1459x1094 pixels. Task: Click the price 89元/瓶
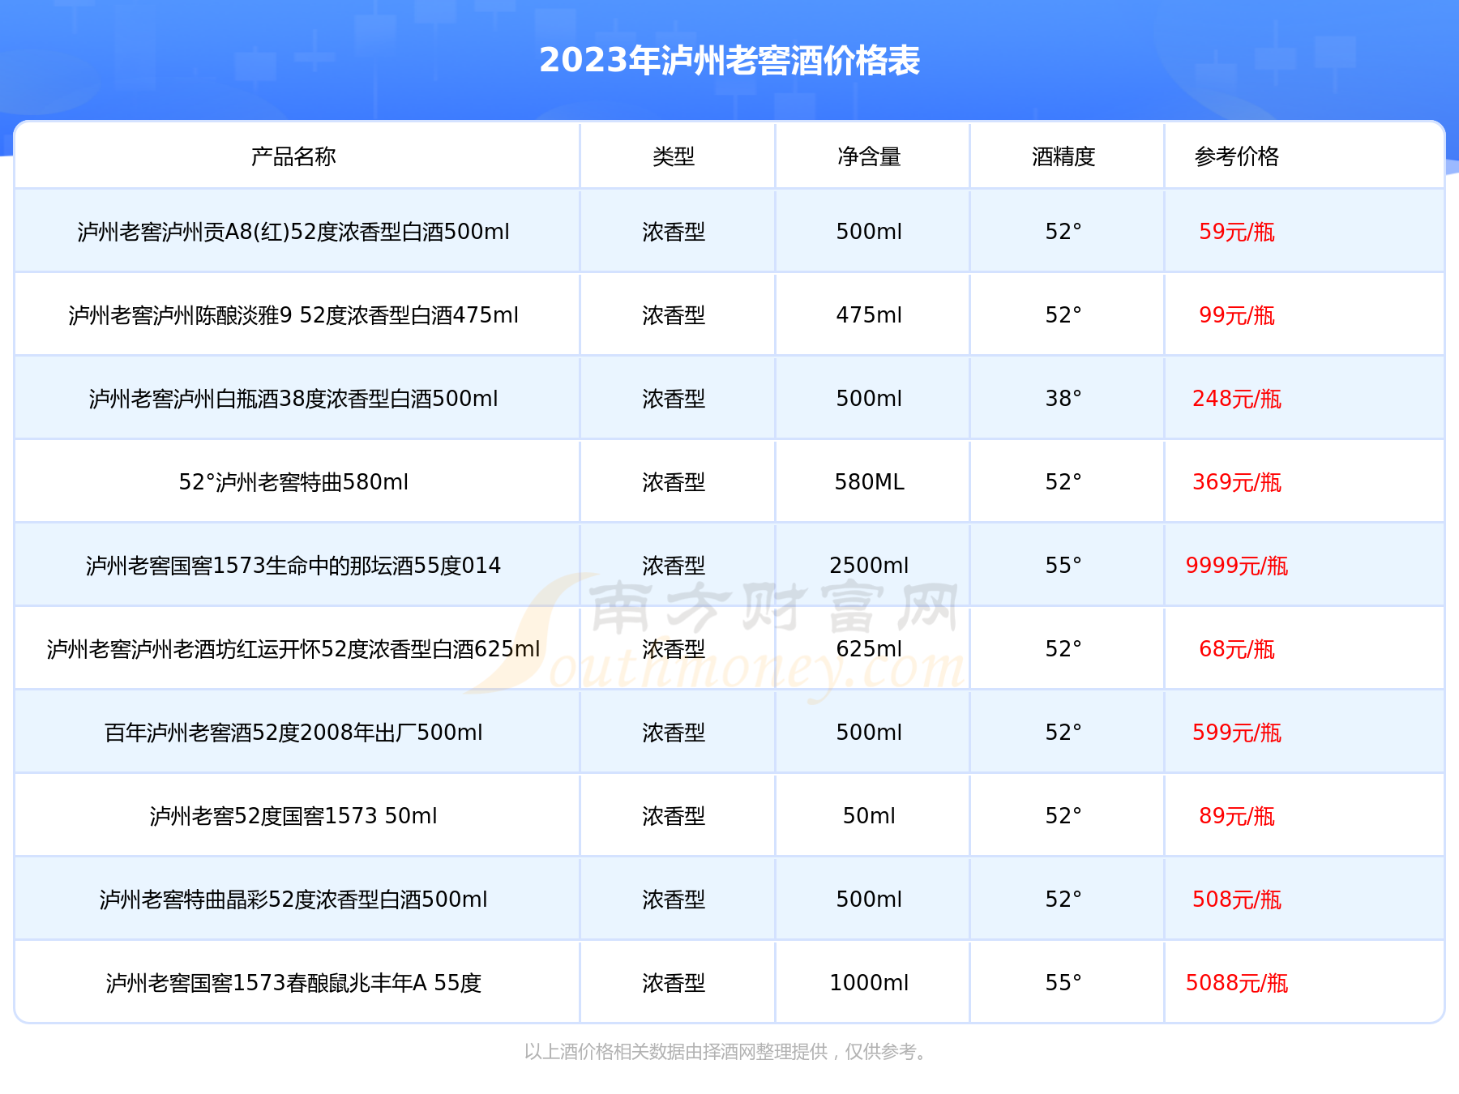tap(1237, 816)
